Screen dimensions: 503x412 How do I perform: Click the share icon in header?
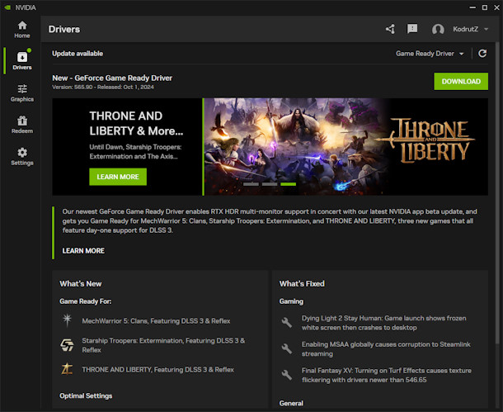pyautogui.click(x=390, y=29)
